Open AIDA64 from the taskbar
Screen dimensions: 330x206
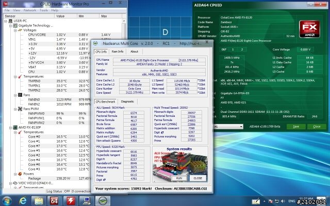pyautogui.click(x=54, y=201)
